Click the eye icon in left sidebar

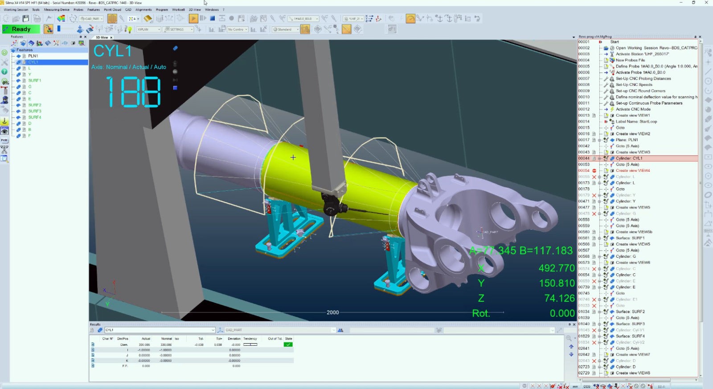point(4,131)
